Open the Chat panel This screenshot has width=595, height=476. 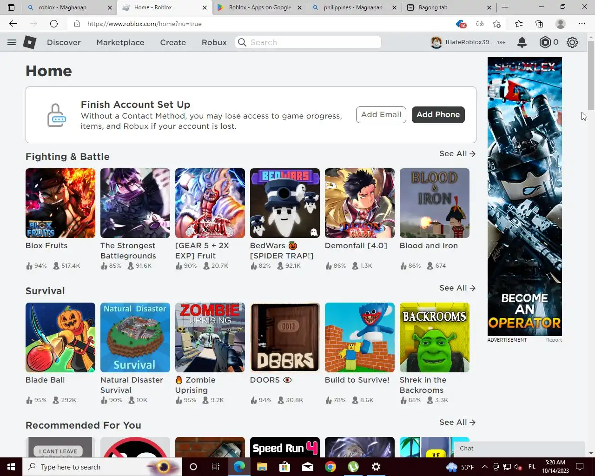[520, 449]
